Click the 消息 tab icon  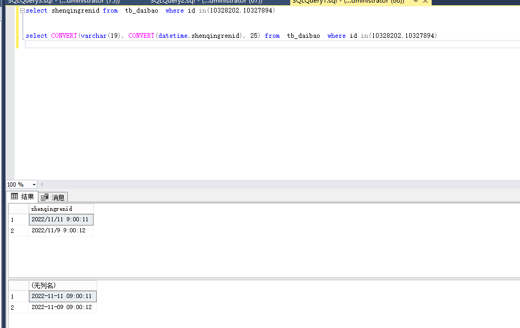pos(45,198)
